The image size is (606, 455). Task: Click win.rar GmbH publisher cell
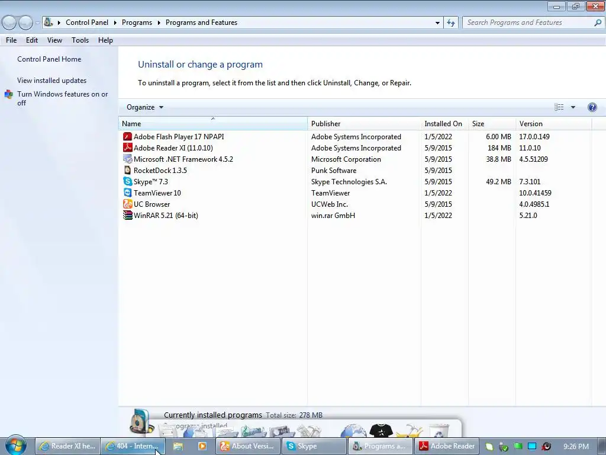pyautogui.click(x=333, y=215)
